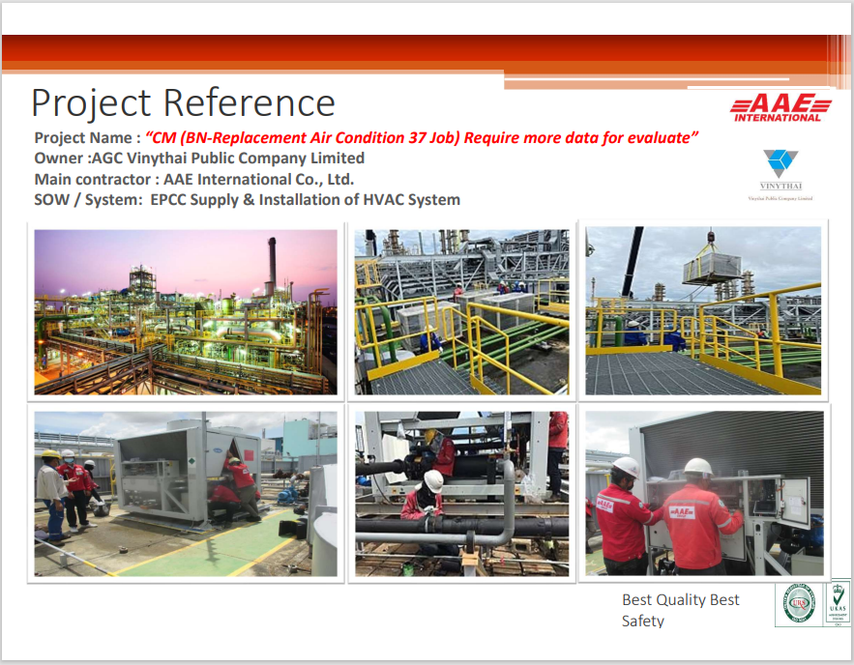
Task: Click the Best Quality Best Safety text
Action: point(680,610)
